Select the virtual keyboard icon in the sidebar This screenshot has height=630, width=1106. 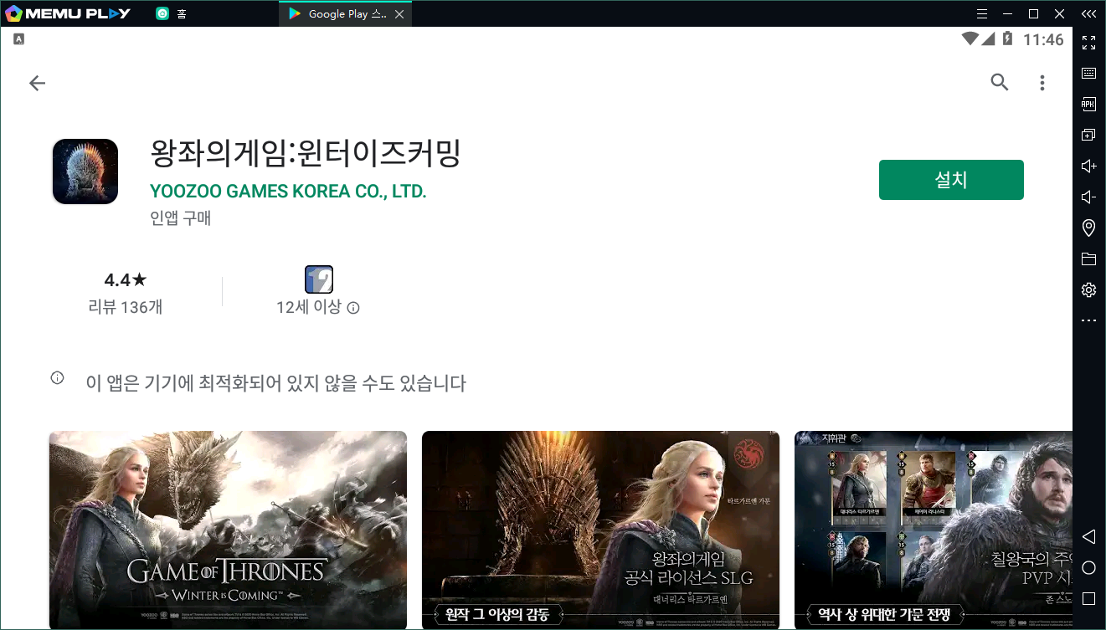pyautogui.click(x=1088, y=73)
